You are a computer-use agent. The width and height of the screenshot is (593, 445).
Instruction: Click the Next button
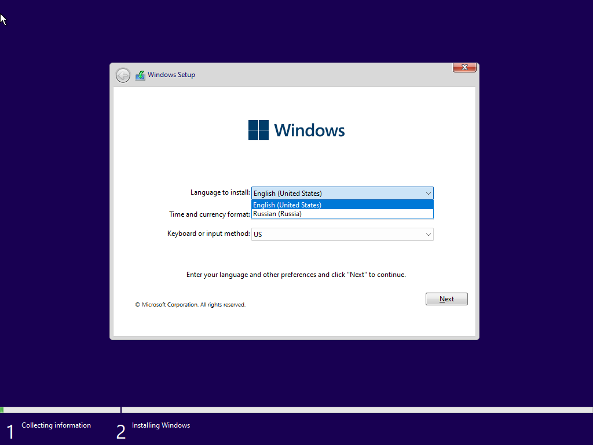[446, 299]
